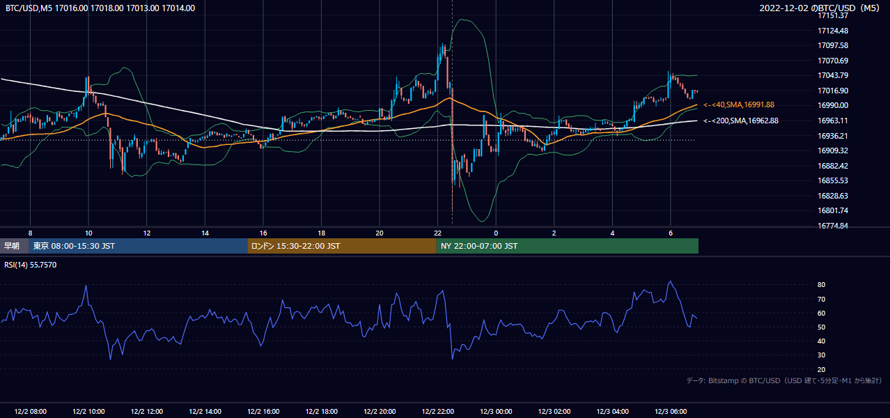Click price axis label 16990.00
Screen dimensions: 890x418
[x=833, y=105]
